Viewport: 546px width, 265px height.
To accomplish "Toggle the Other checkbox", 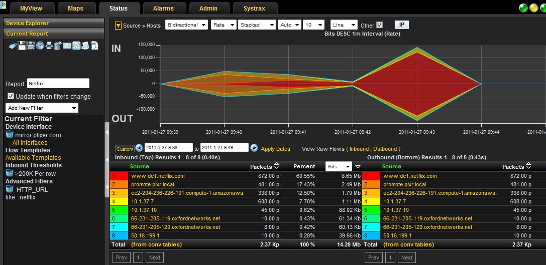I will click(380, 25).
